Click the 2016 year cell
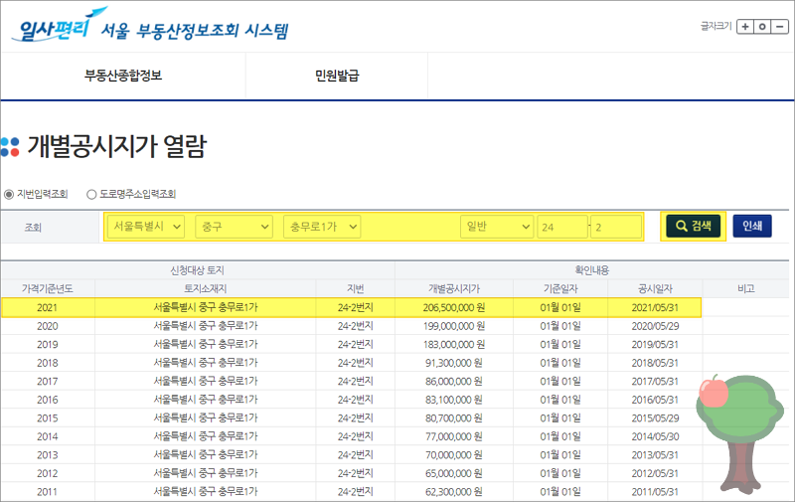 tap(47, 400)
